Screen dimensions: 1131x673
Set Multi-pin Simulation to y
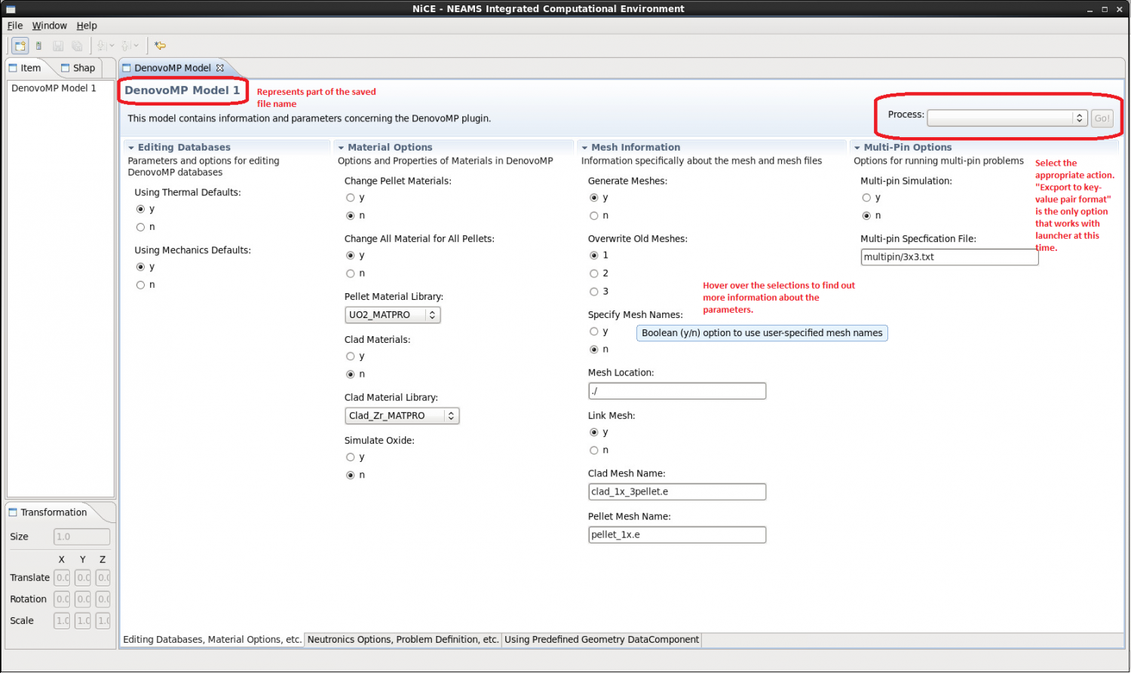pos(866,198)
